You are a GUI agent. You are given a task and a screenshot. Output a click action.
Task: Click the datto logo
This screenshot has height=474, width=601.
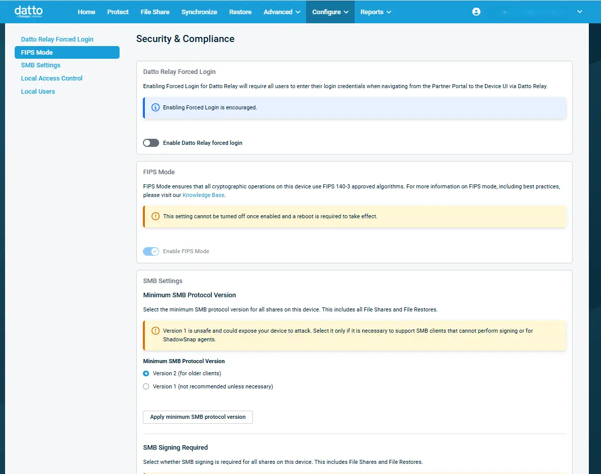[x=28, y=12]
